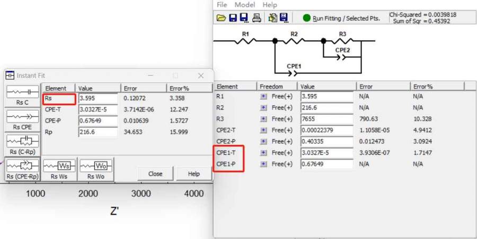This screenshot has width=477, height=239.
Task: Open the File menu
Action: click(x=222, y=5)
